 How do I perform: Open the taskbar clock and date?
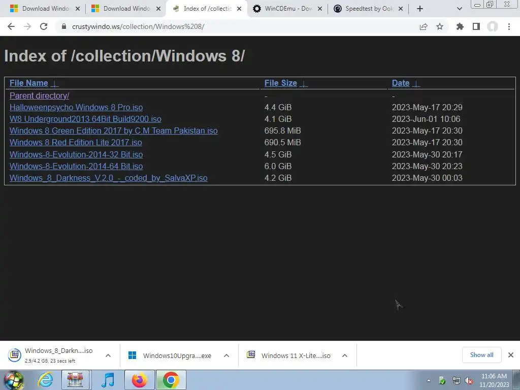(x=494, y=380)
